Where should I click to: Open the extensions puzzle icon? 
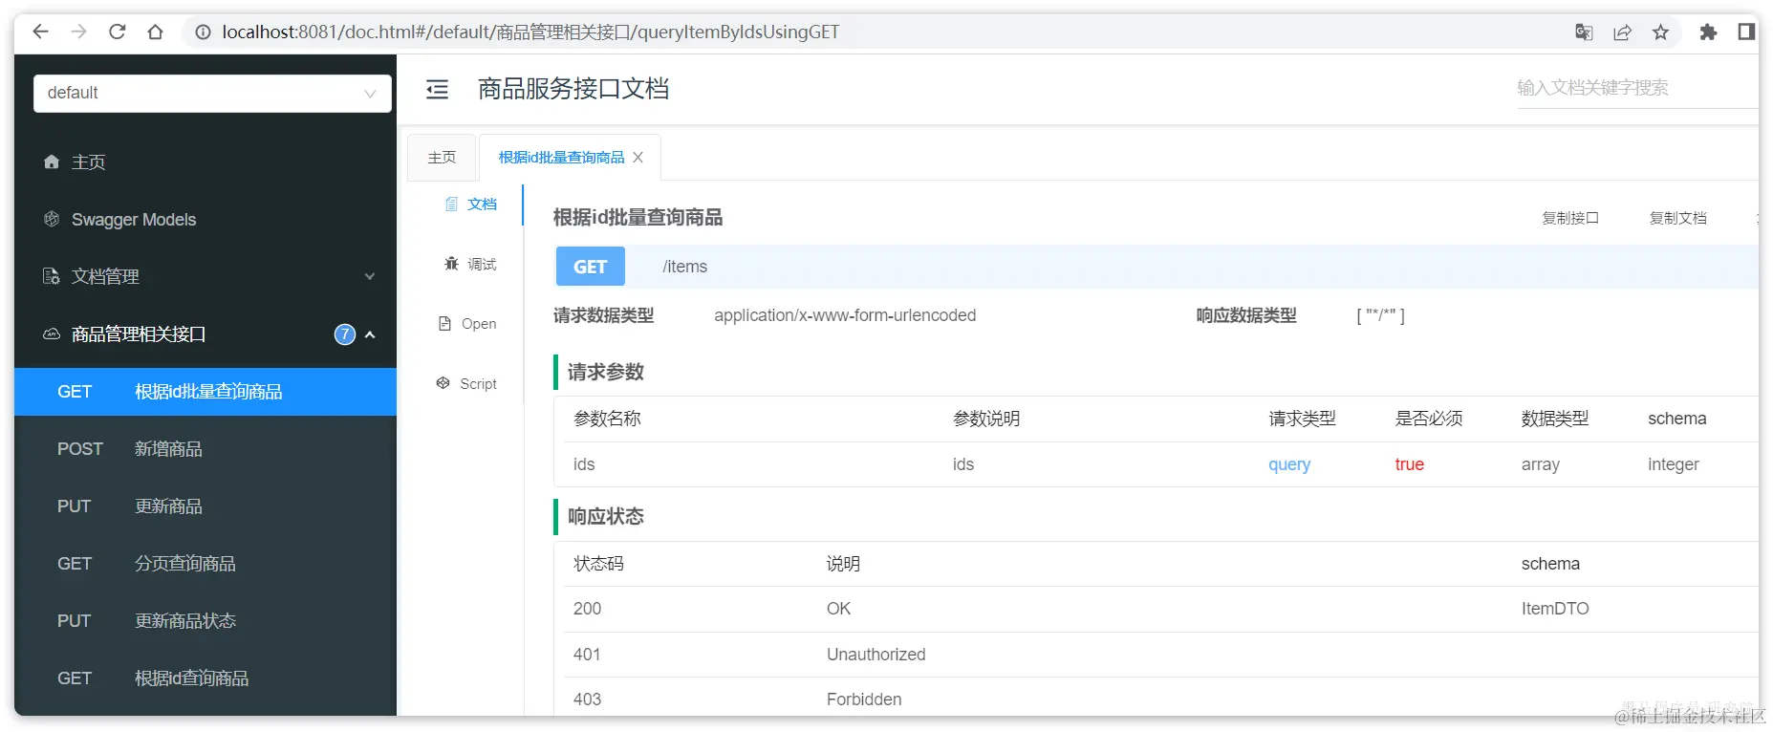[x=1708, y=32]
